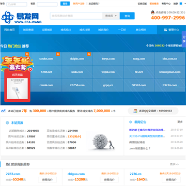Screen dimensions: 186x186
Task: Click the 本站资源 globe icon
Action: coord(7,123)
